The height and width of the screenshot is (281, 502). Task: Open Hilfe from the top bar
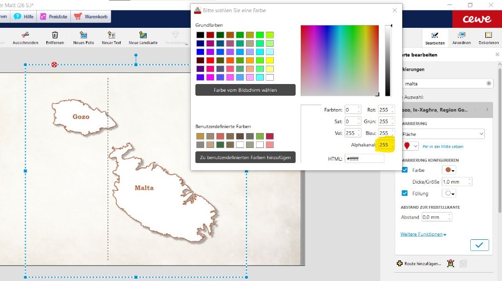click(x=23, y=17)
